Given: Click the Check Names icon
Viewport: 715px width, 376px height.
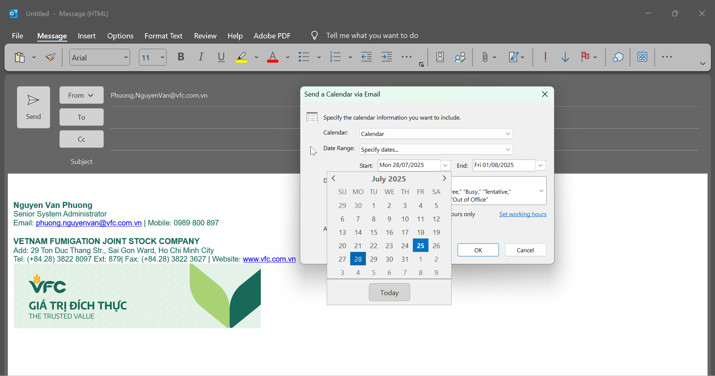Looking at the screenshot, I should 460,57.
